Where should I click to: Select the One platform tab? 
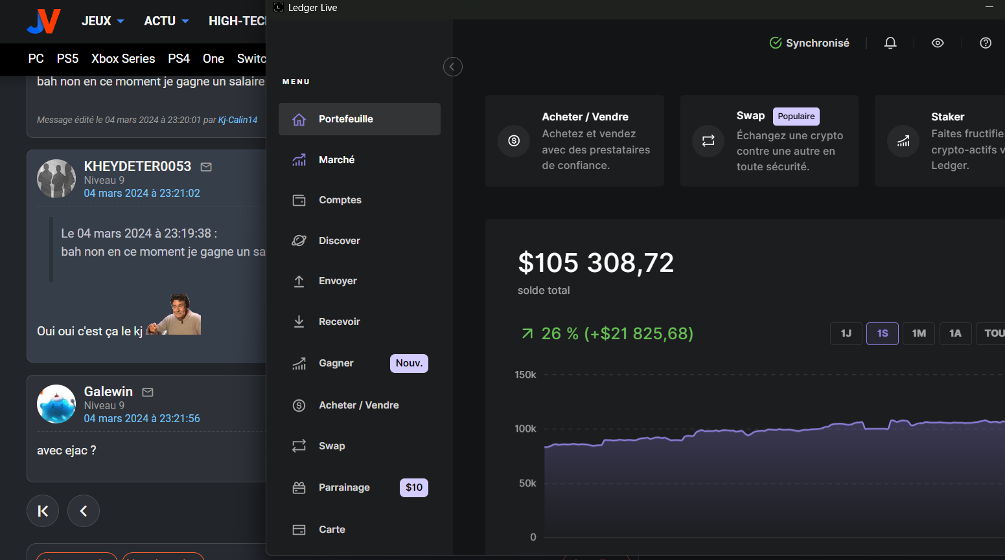click(213, 59)
